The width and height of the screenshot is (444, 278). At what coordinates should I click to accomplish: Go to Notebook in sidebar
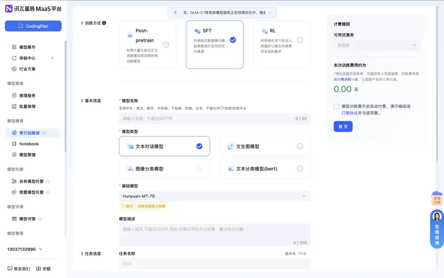coord(29,144)
